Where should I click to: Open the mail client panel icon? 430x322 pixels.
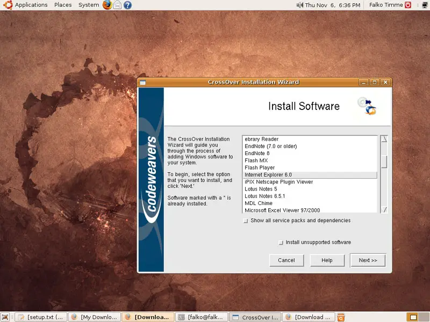(117, 5)
